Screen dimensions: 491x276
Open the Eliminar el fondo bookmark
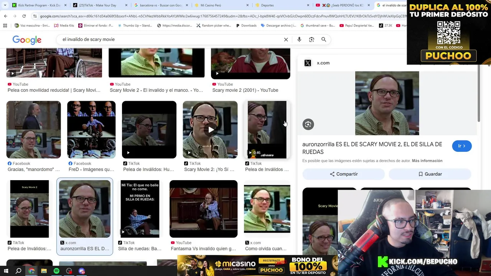(x=96, y=26)
